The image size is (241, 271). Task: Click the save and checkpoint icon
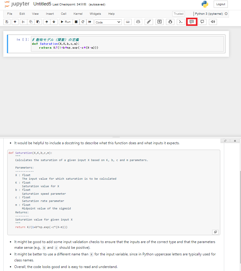click(7, 22)
